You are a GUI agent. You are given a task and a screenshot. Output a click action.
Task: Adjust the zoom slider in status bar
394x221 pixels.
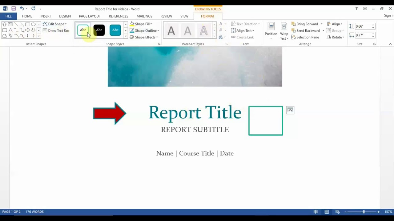coord(364,212)
